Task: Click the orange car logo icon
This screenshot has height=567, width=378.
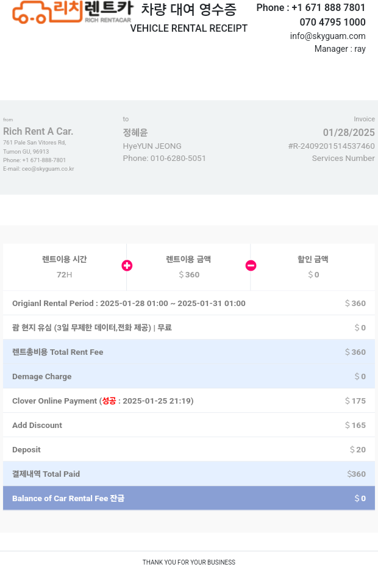Action: 29,12
